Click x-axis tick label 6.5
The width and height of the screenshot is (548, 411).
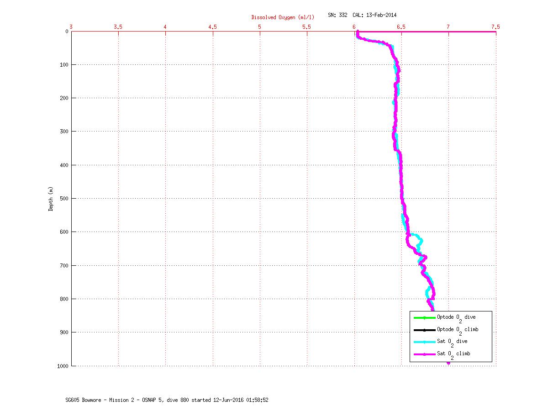point(401,27)
